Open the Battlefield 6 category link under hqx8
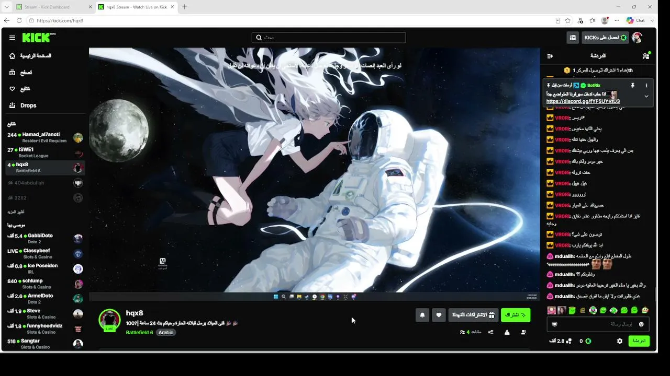This screenshot has width=670, height=376. [139, 333]
